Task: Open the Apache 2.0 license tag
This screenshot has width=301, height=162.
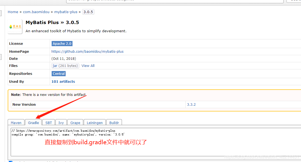Action: click(x=62, y=43)
